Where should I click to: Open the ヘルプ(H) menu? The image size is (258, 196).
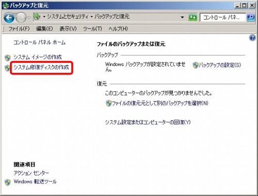pyautogui.click(x=118, y=29)
